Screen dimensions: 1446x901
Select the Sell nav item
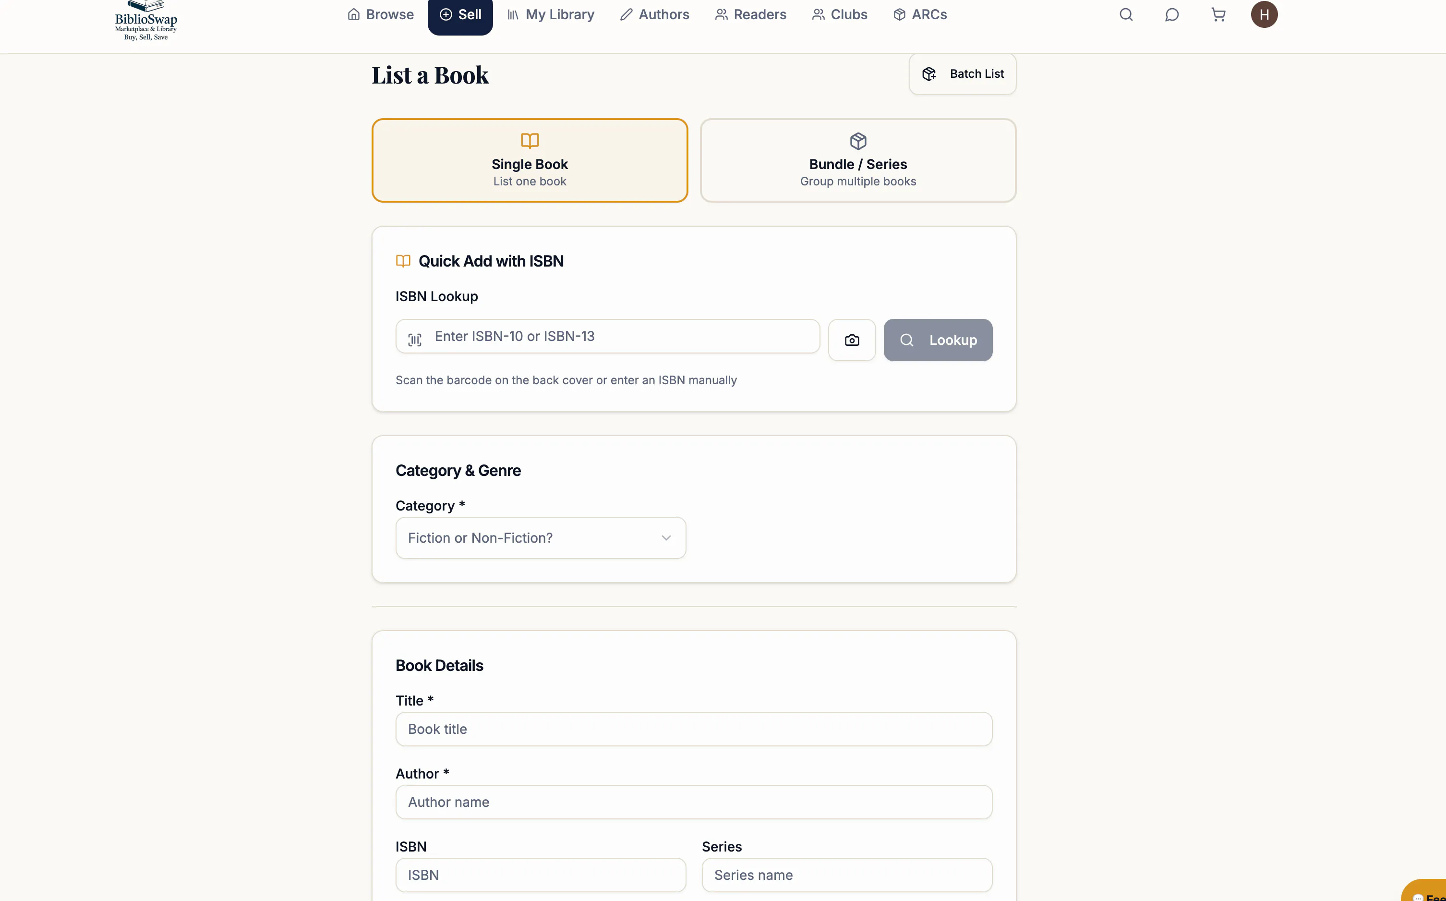point(460,15)
